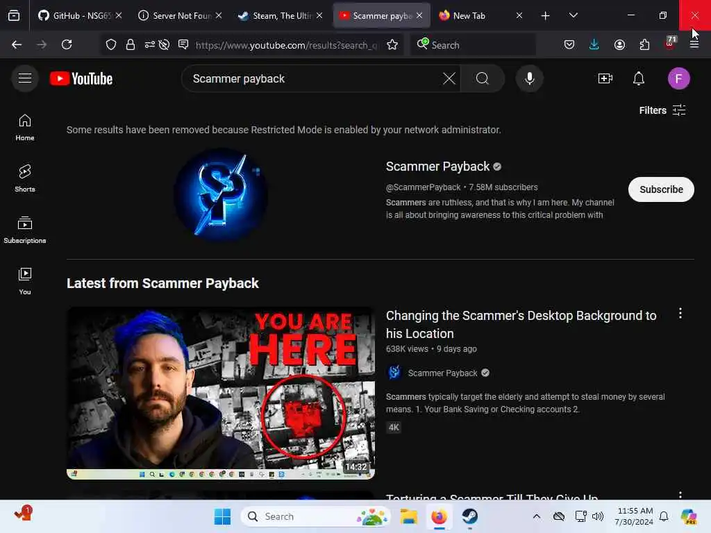The image size is (711, 533).
Task: Close the Server Not Found tab
Action: [x=219, y=15]
